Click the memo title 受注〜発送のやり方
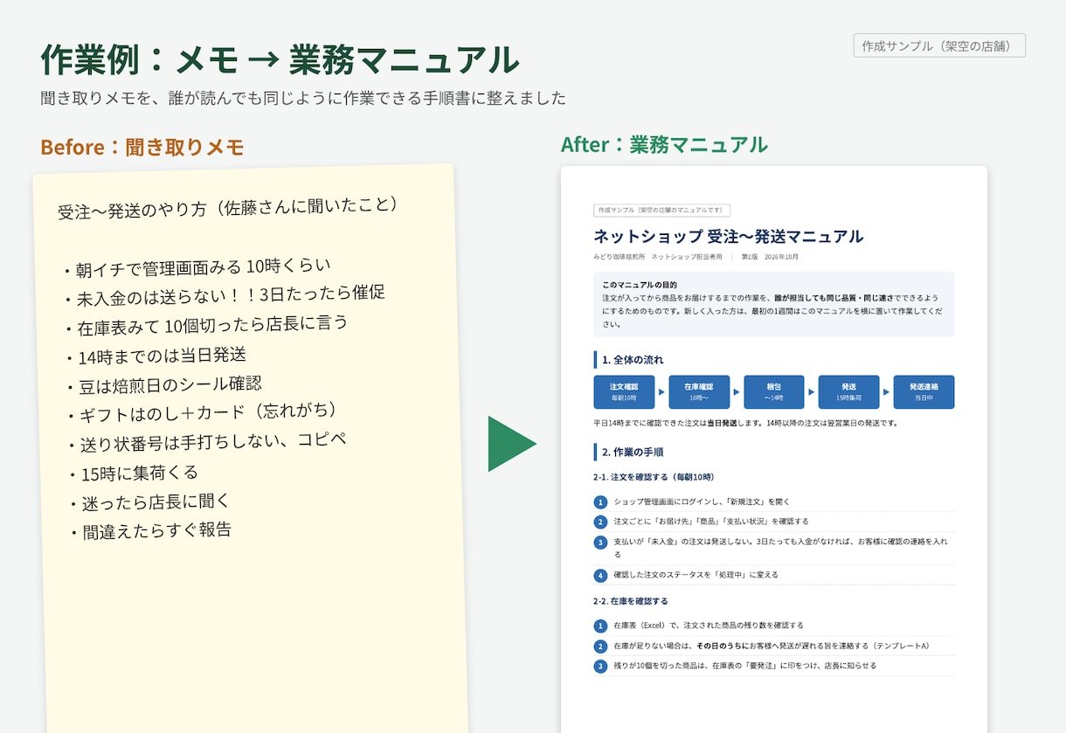 coord(229,208)
